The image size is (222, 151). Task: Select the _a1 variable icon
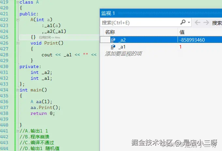tap(113, 47)
